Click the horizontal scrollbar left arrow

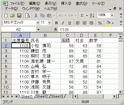coord(75,96)
